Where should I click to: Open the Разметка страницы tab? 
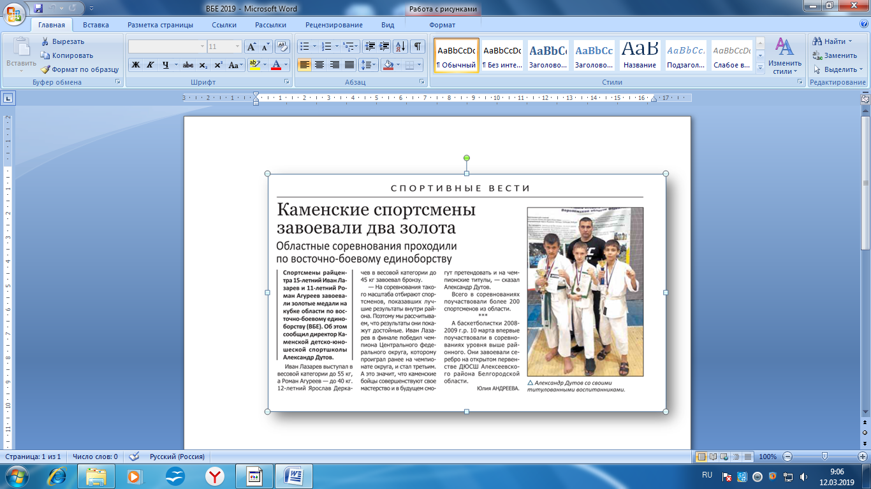[x=160, y=25]
